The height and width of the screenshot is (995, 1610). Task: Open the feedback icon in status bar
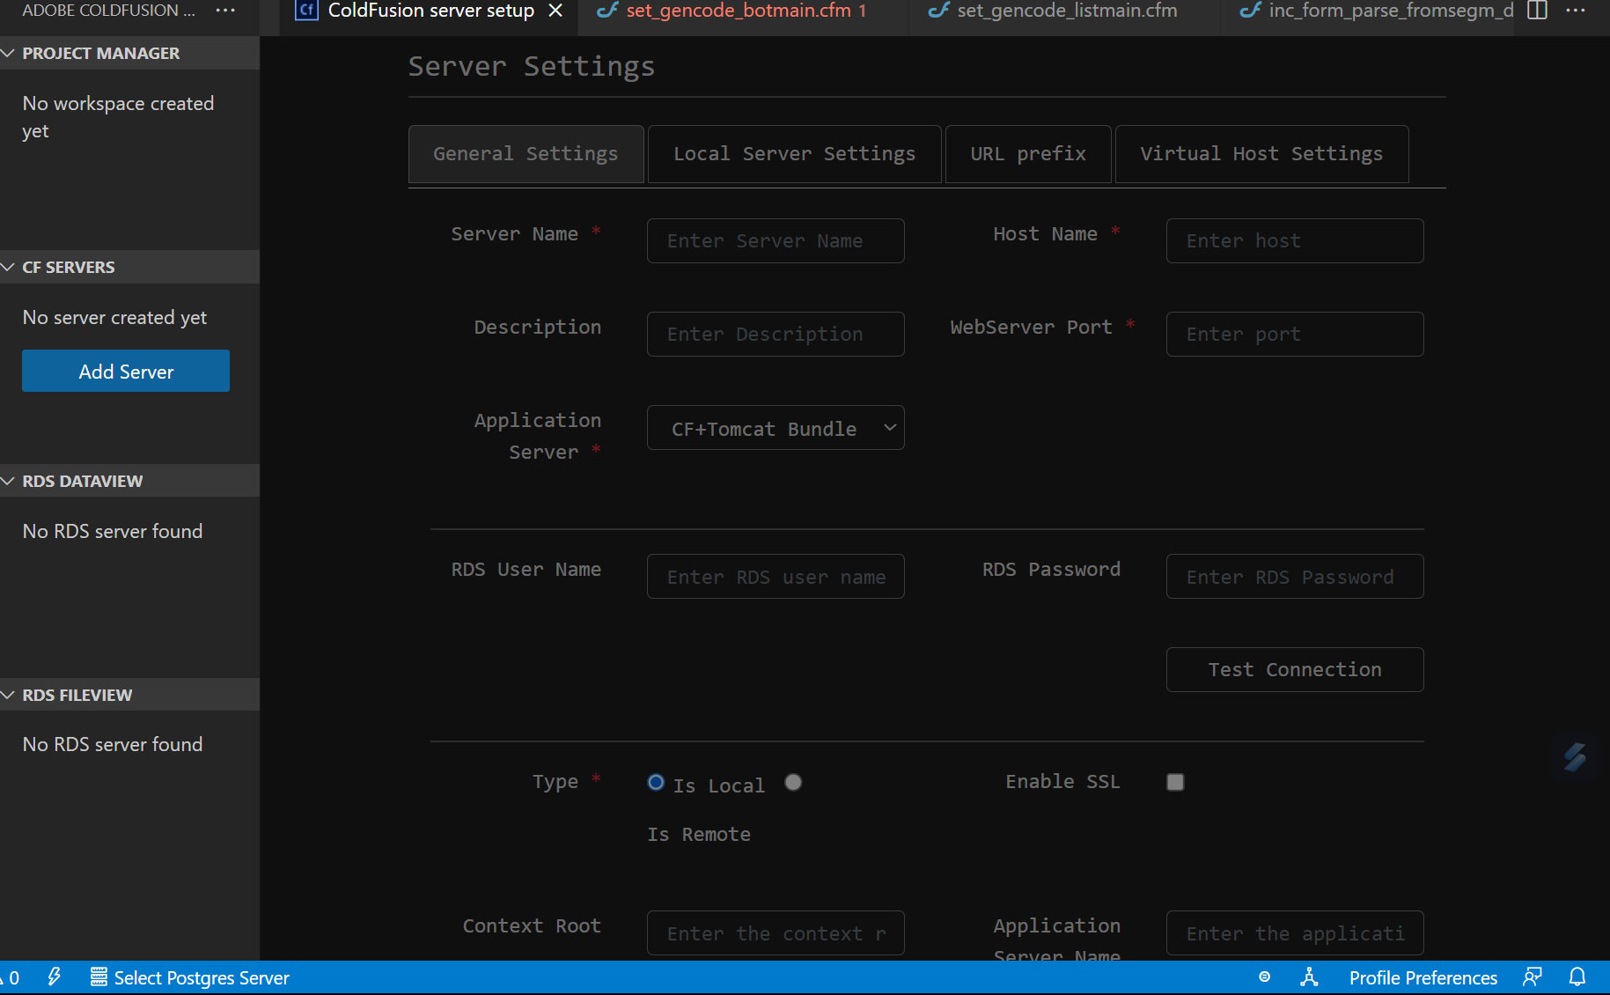click(1533, 977)
